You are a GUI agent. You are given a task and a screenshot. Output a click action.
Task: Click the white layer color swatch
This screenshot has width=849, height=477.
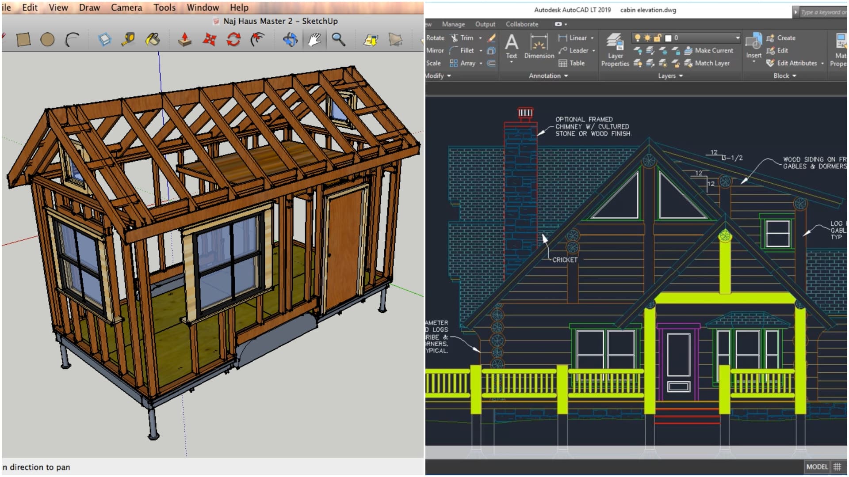coord(669,38)
